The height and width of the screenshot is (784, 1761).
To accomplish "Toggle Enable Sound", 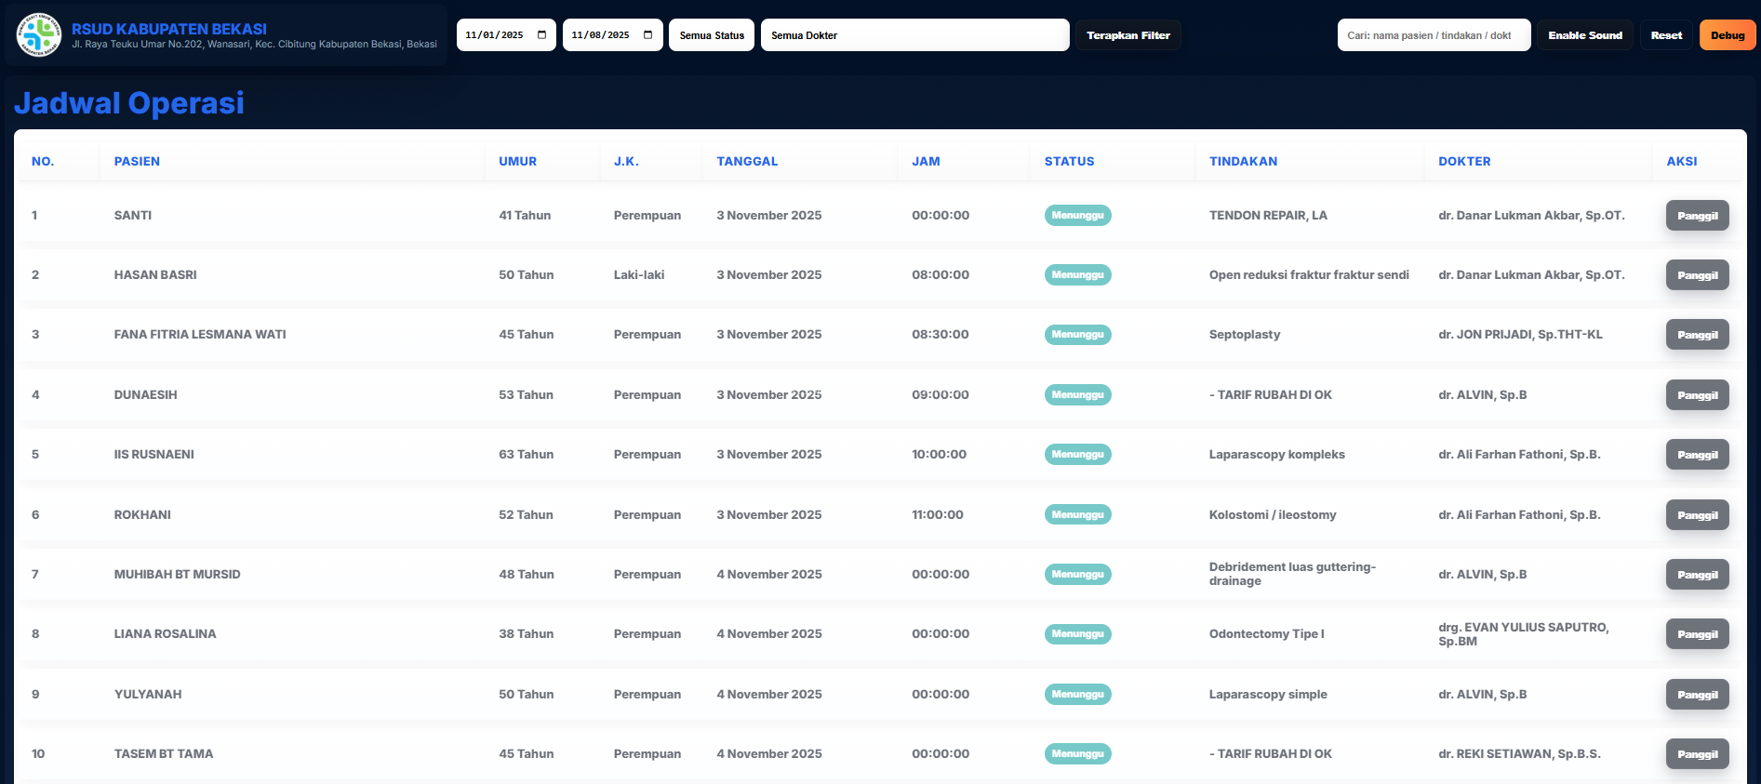I will (x=1584, y=35).
